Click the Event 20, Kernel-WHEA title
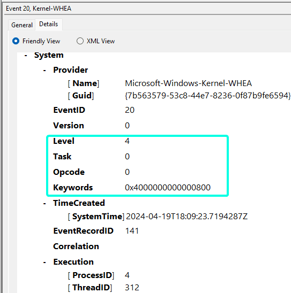 pyautogui.click(x=39, y=9)
